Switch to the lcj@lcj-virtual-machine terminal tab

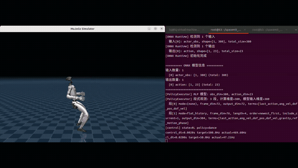[x=184, y=30]
